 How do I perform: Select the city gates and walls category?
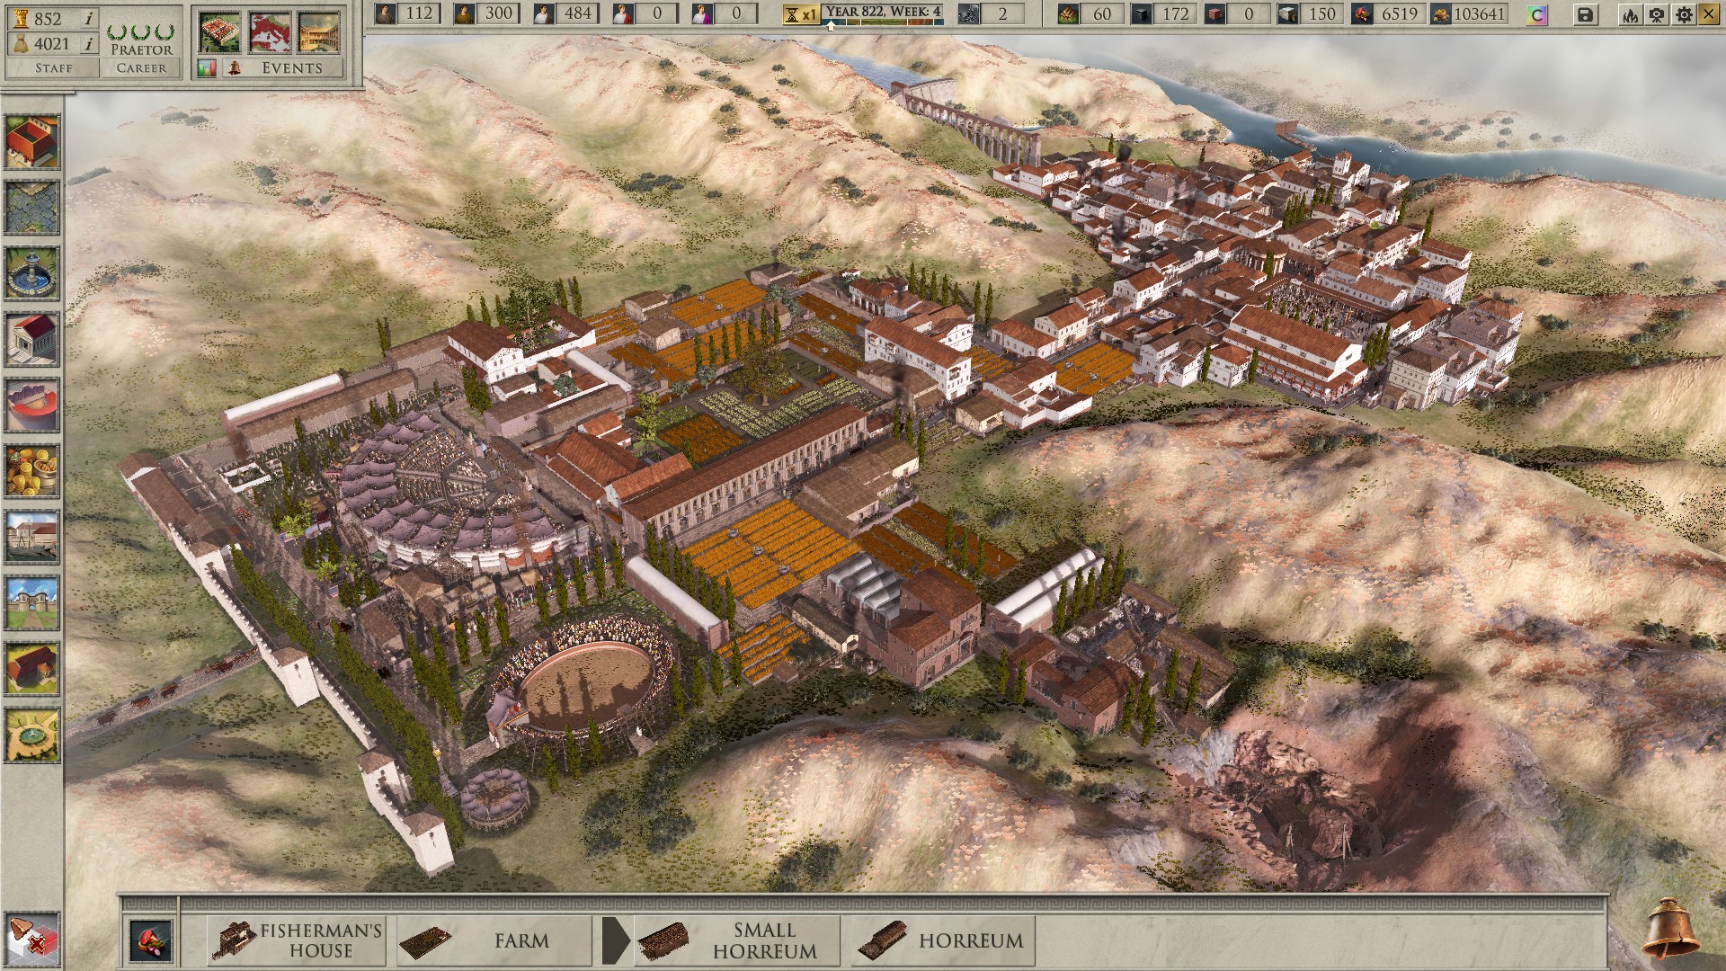32,603
